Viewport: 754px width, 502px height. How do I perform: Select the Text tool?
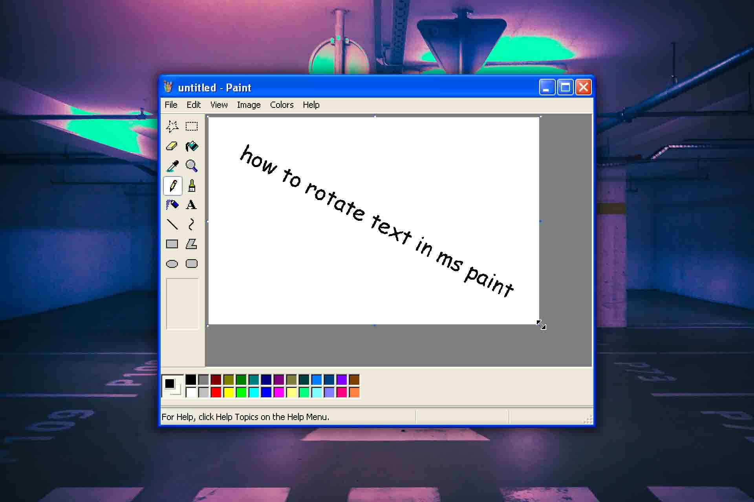192,204
